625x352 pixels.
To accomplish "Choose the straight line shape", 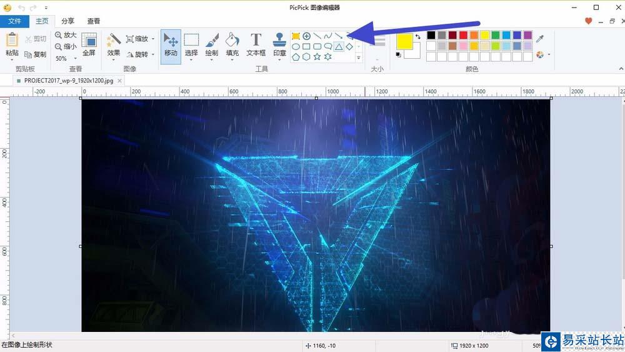I will tap(317, 36).
